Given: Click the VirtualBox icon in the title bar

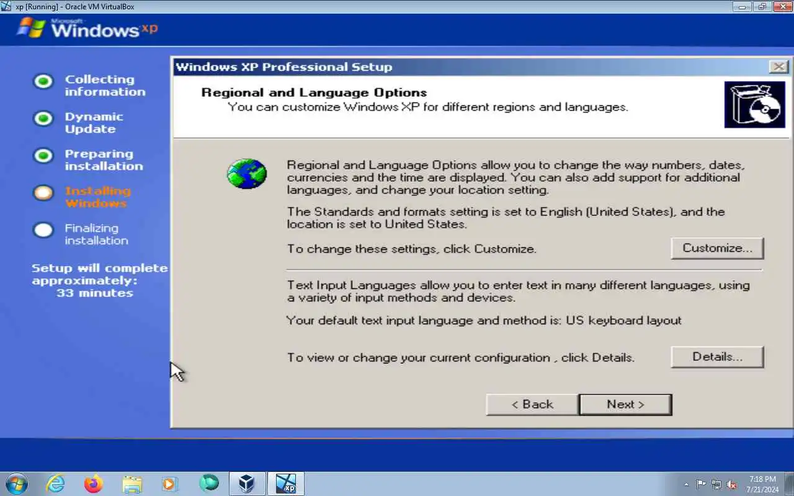Looking at the screenshot, I should click(x=7, y=7).
